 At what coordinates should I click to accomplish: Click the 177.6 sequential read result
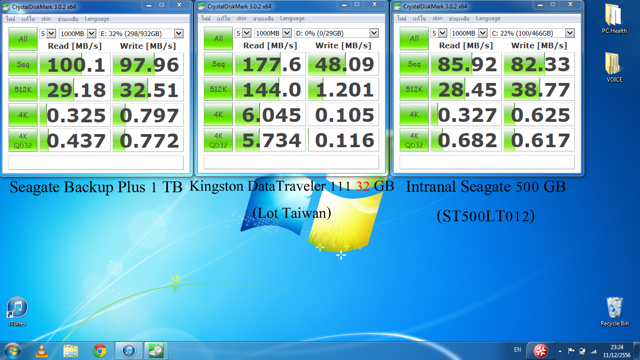(x=270, y=64)
